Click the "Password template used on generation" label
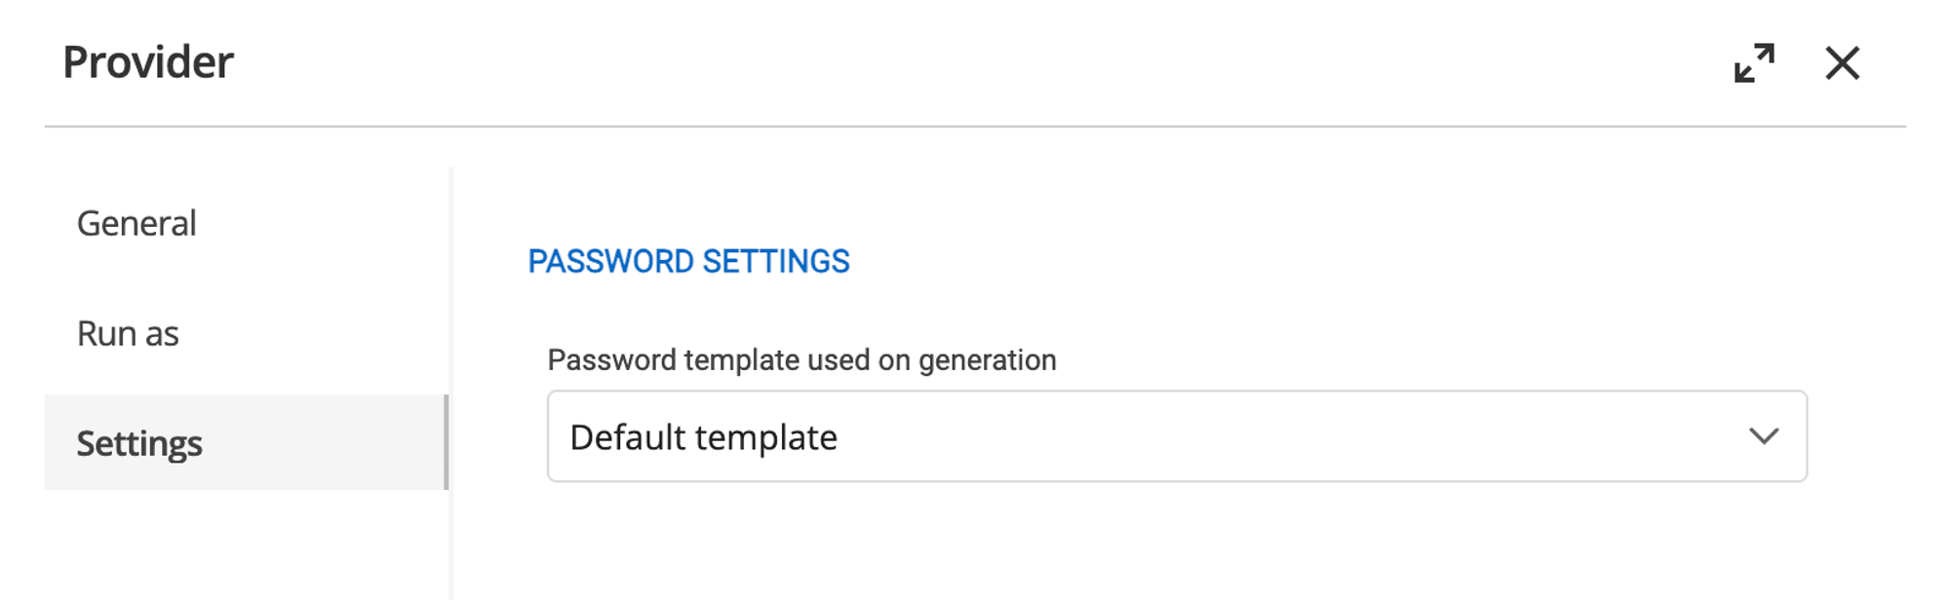Image resolution: width=1950 pixels, height=600 pixels. click(801, 360)
